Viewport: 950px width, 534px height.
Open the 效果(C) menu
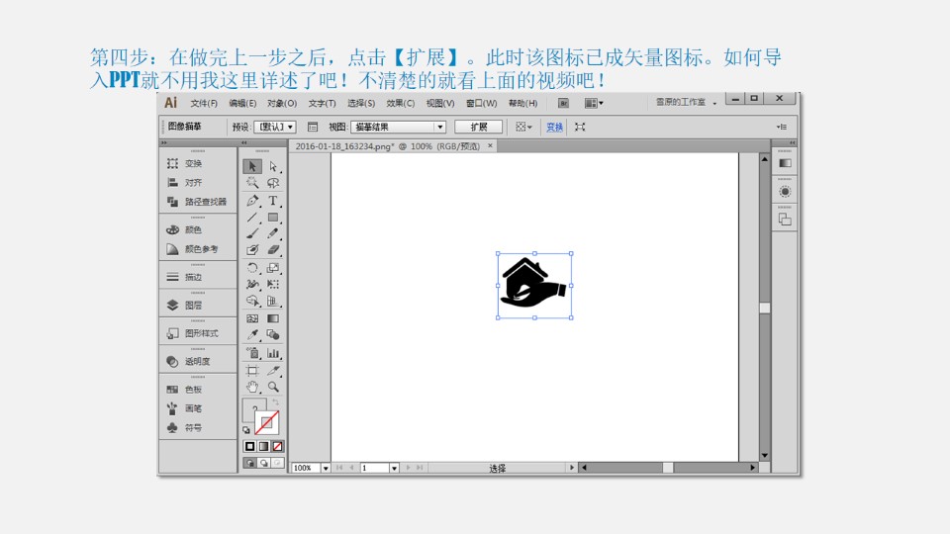[x=401, y=103]
